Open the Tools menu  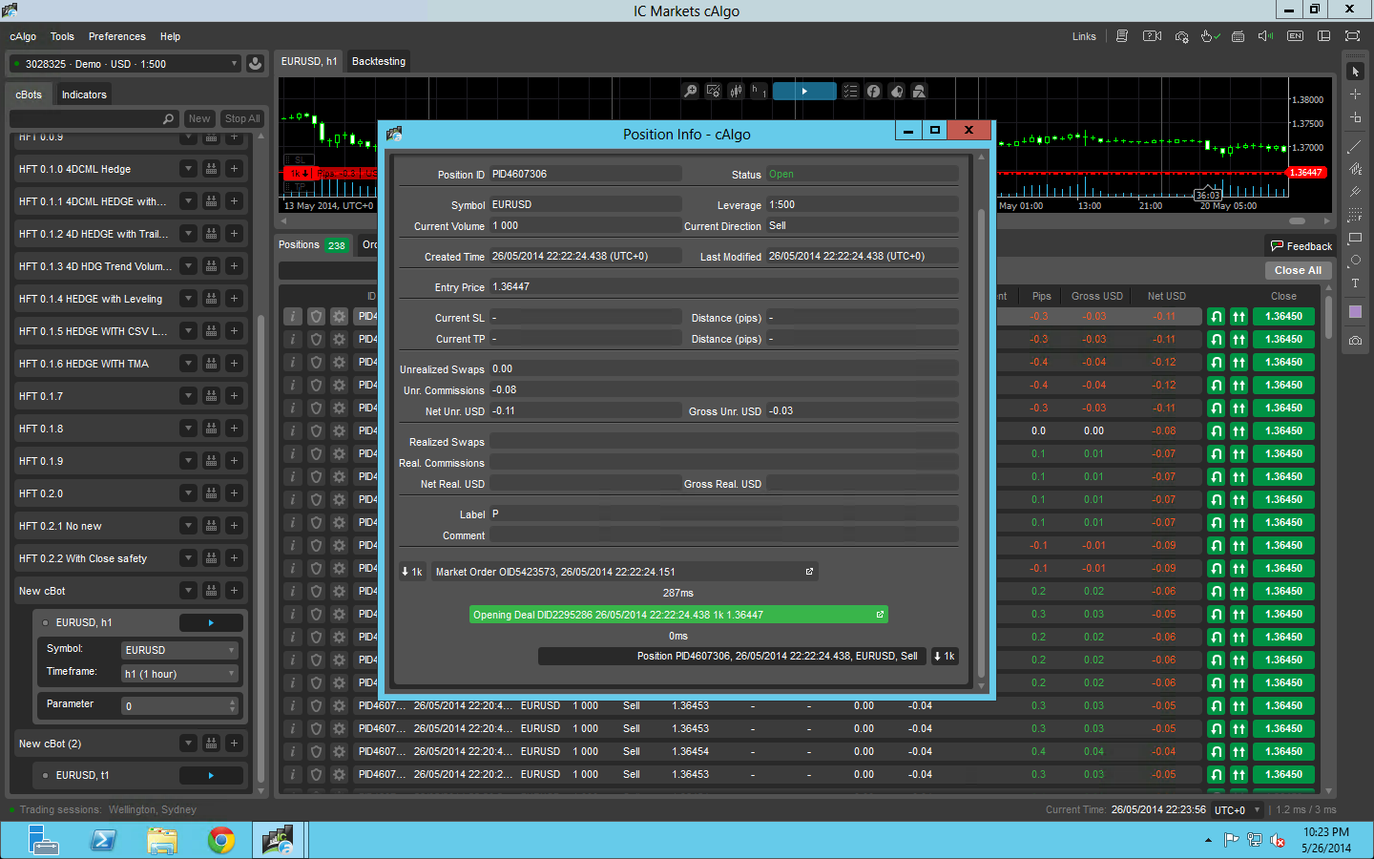tap(62, 36)
